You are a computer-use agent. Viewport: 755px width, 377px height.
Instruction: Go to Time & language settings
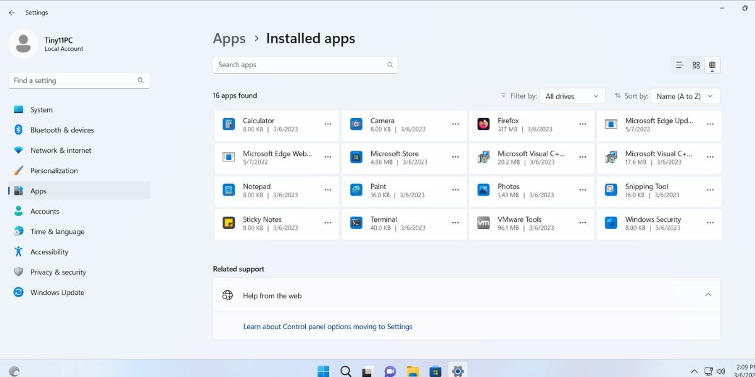(79, 231)
